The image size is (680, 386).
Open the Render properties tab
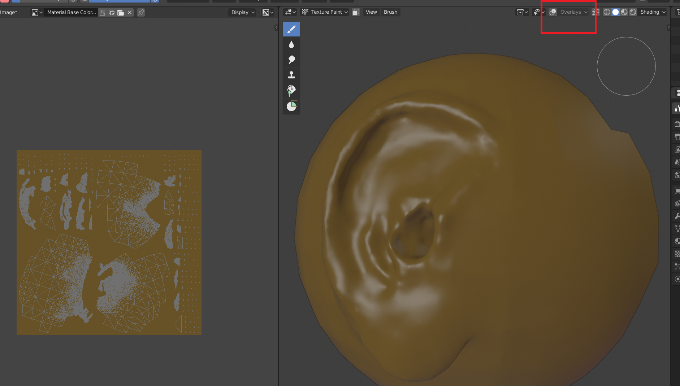coord(676,124)
